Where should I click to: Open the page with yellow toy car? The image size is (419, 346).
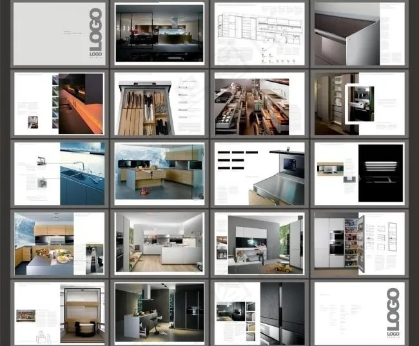tap(259, 244)
